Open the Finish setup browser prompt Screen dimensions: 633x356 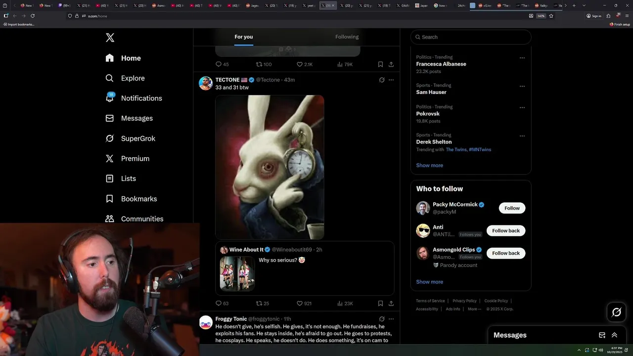click(x=620, y=24)
